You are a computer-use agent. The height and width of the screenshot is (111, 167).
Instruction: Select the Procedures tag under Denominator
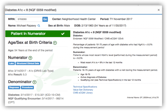click(27, 87)
